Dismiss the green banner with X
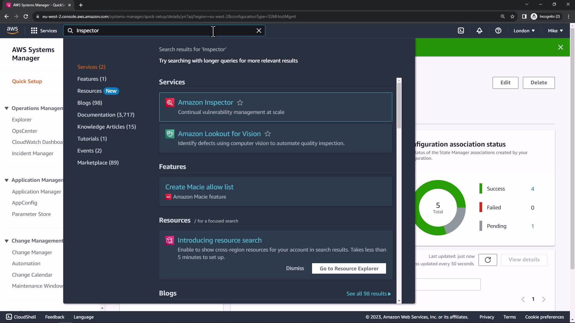Image resolution: width=575 pixels, height=323 pixels. point(561,47)
